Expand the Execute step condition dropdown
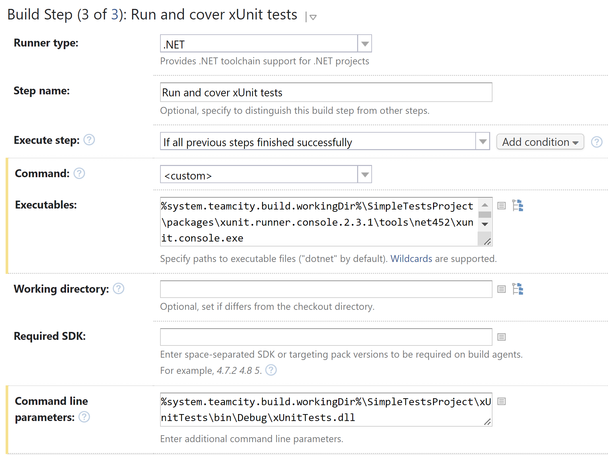 (x=483, y=142)
